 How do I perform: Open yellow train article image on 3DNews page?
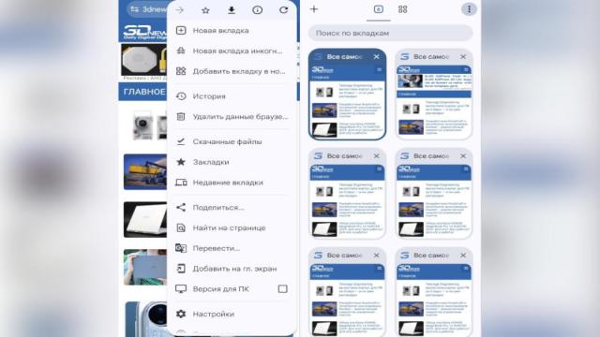tap(145, 172)
